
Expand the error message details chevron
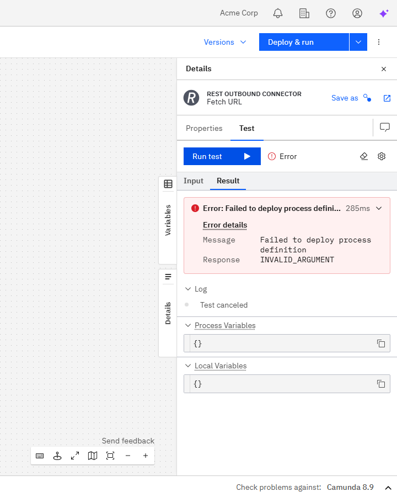[379, 209]
